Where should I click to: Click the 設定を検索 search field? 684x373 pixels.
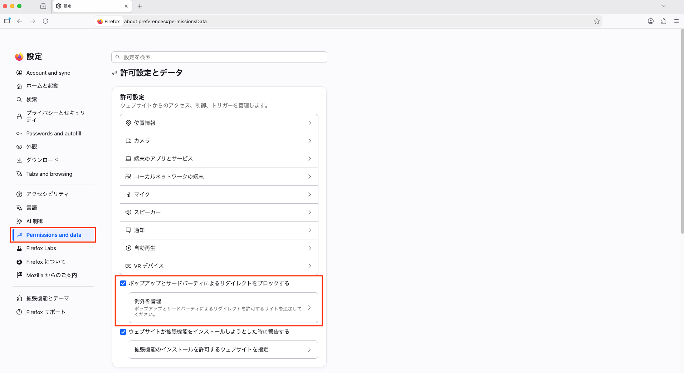click(x=219, y=57)
